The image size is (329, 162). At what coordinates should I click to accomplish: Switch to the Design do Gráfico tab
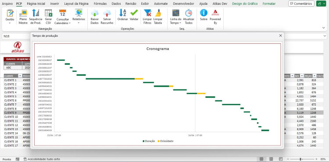click(245, 4)
